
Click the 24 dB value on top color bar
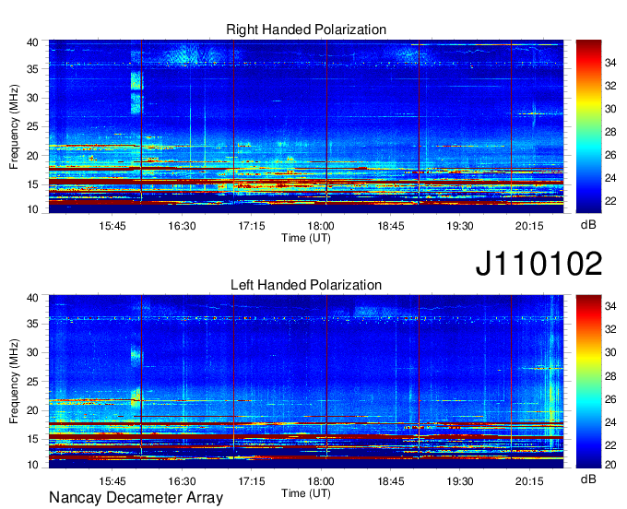click(610, 178)
